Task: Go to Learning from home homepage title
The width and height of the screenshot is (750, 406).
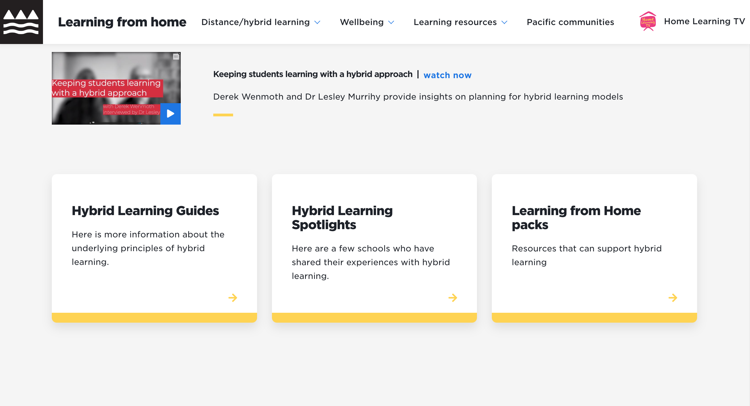Action: pos(122,22)
